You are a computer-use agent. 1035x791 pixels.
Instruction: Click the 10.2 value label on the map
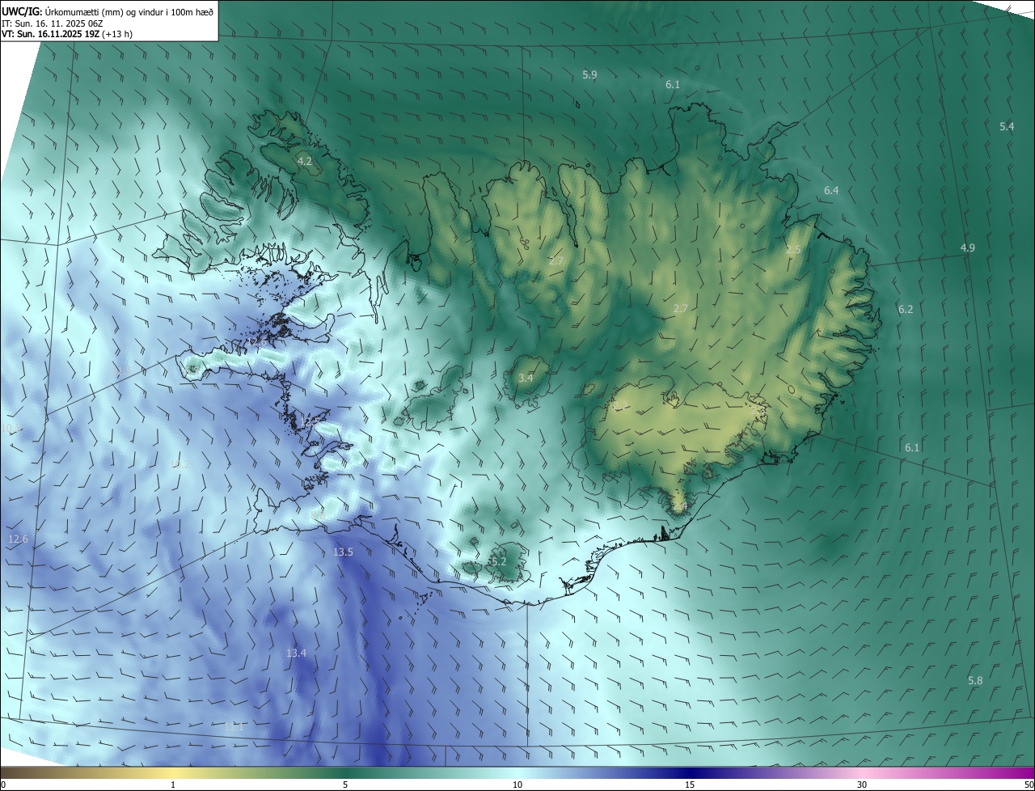180,465
